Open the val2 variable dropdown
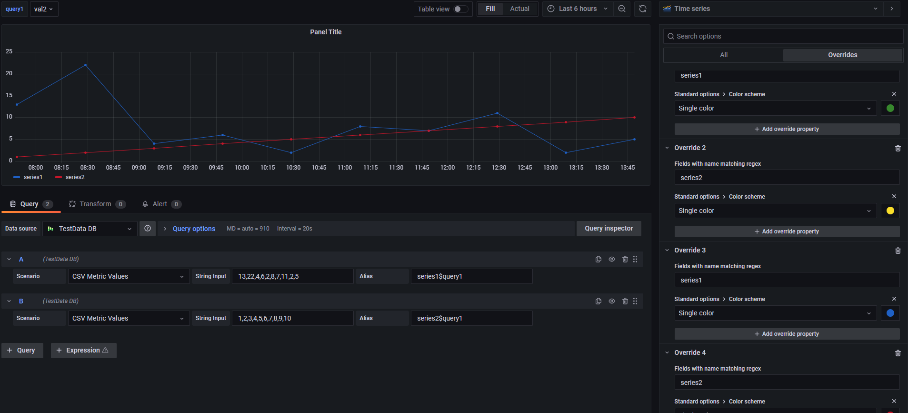The height and width of the screenshot is (413, 908). click(44, 9)
